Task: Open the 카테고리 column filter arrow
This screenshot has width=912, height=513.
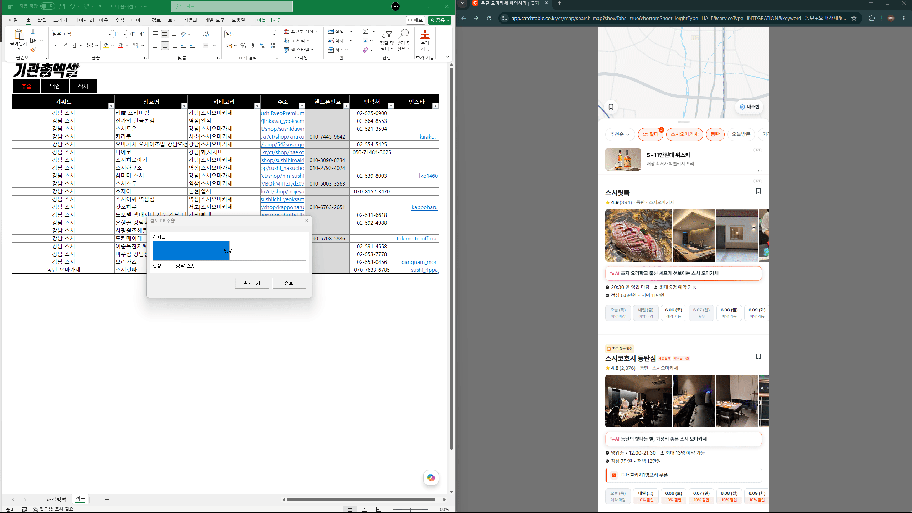Action: [257, 105]
